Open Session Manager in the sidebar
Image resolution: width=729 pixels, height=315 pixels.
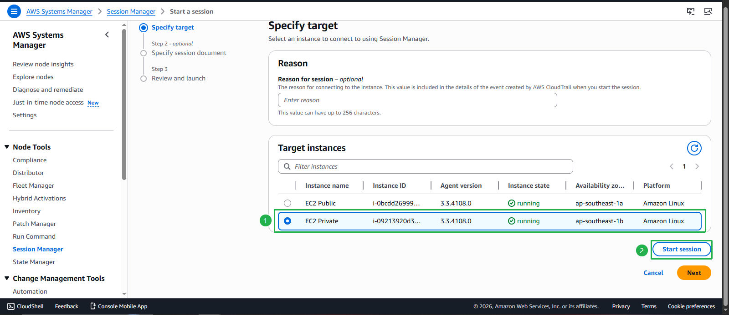[38, 249]
